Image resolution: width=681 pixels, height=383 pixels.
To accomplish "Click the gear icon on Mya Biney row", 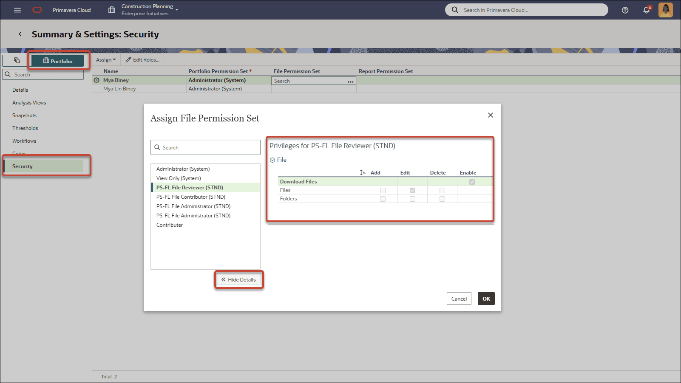I will (x=96, y=80).
